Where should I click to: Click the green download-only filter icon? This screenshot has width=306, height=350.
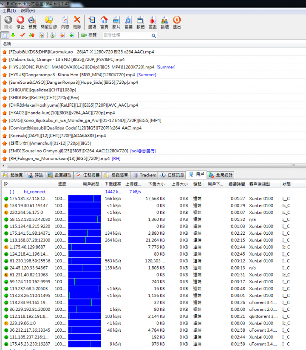click(x=71, y=35)
